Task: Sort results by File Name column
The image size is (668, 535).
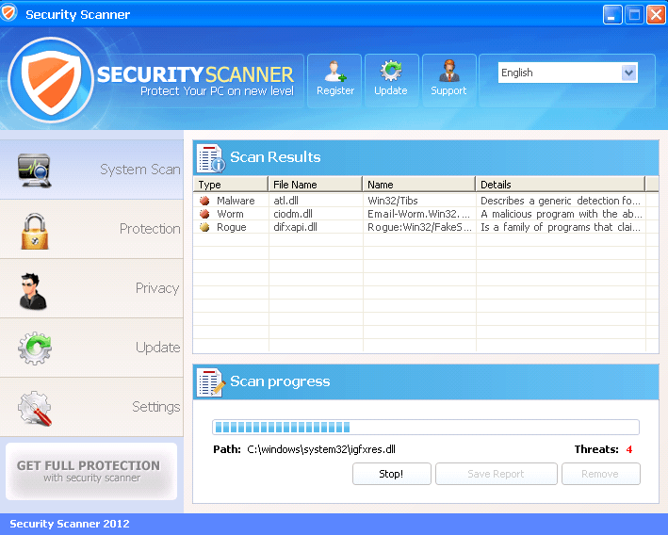Action: tap(315, 185)
